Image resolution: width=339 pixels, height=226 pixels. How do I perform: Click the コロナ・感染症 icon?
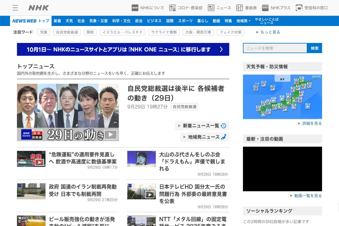point(173,8)
